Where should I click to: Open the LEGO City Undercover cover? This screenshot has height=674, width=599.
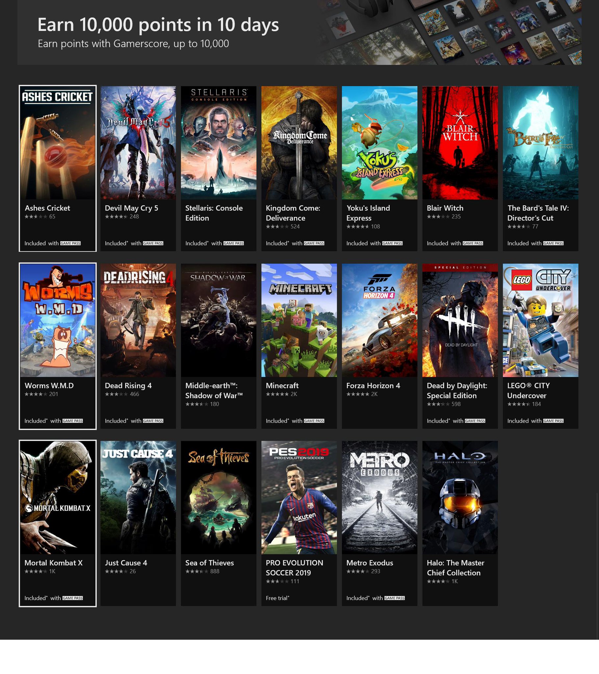click(541, 320)
